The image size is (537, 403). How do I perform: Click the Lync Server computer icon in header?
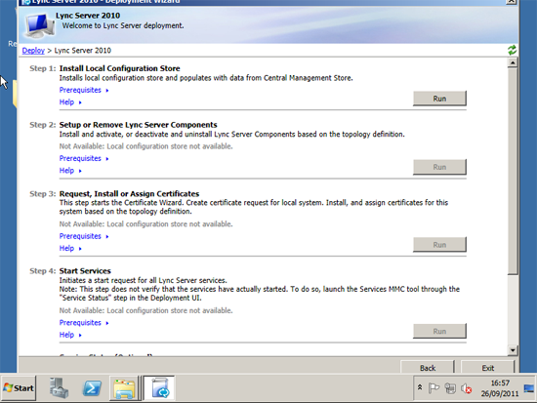pos(39,25)
